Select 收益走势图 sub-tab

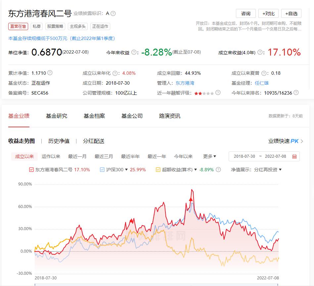coord(22,141)
